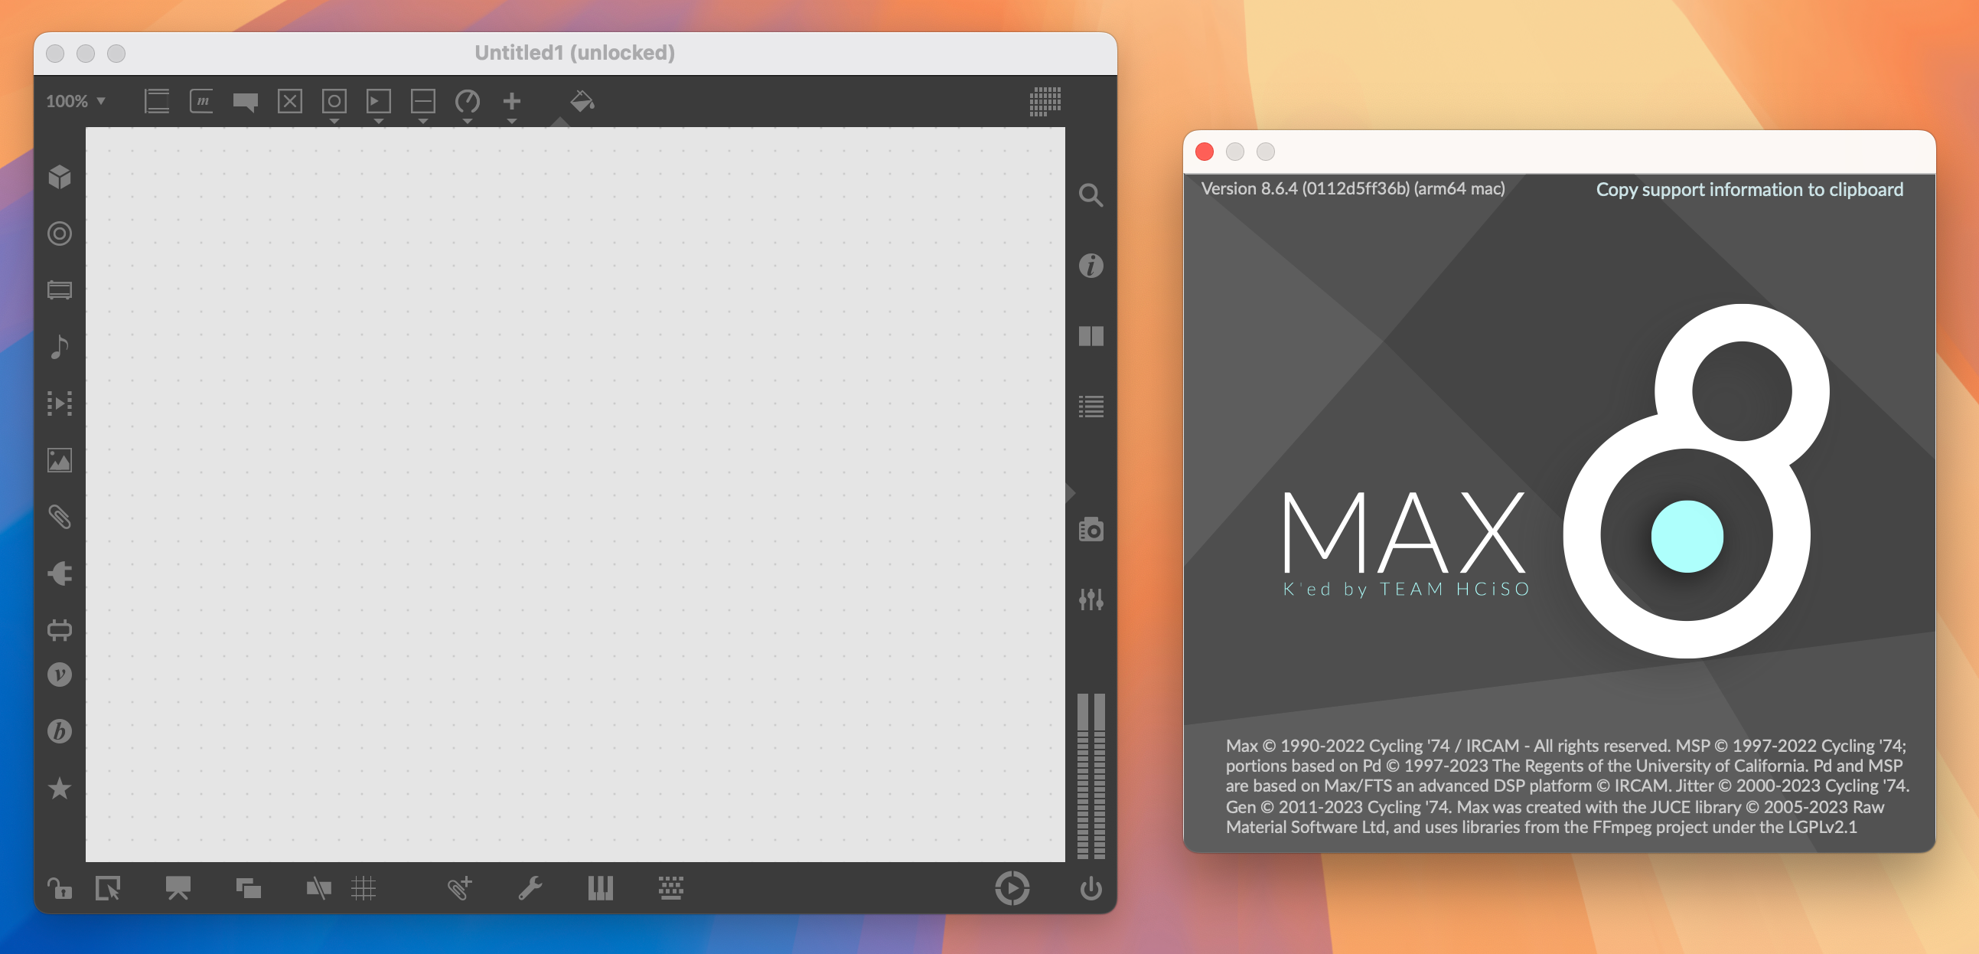Viewport: 1979px width, 954px height.
Task: Add a dial object from top toolbar
Action: (x=468, y=102)
